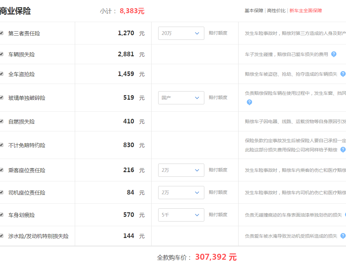The image size is (346, 262).
Task: Select 高性价比 insurance plan
Action: [276, 11]
